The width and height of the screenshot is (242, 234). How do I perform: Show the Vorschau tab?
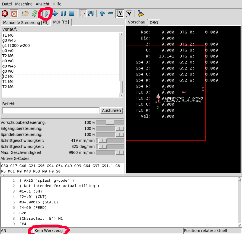pyautogui.click(x=137, y=22)
